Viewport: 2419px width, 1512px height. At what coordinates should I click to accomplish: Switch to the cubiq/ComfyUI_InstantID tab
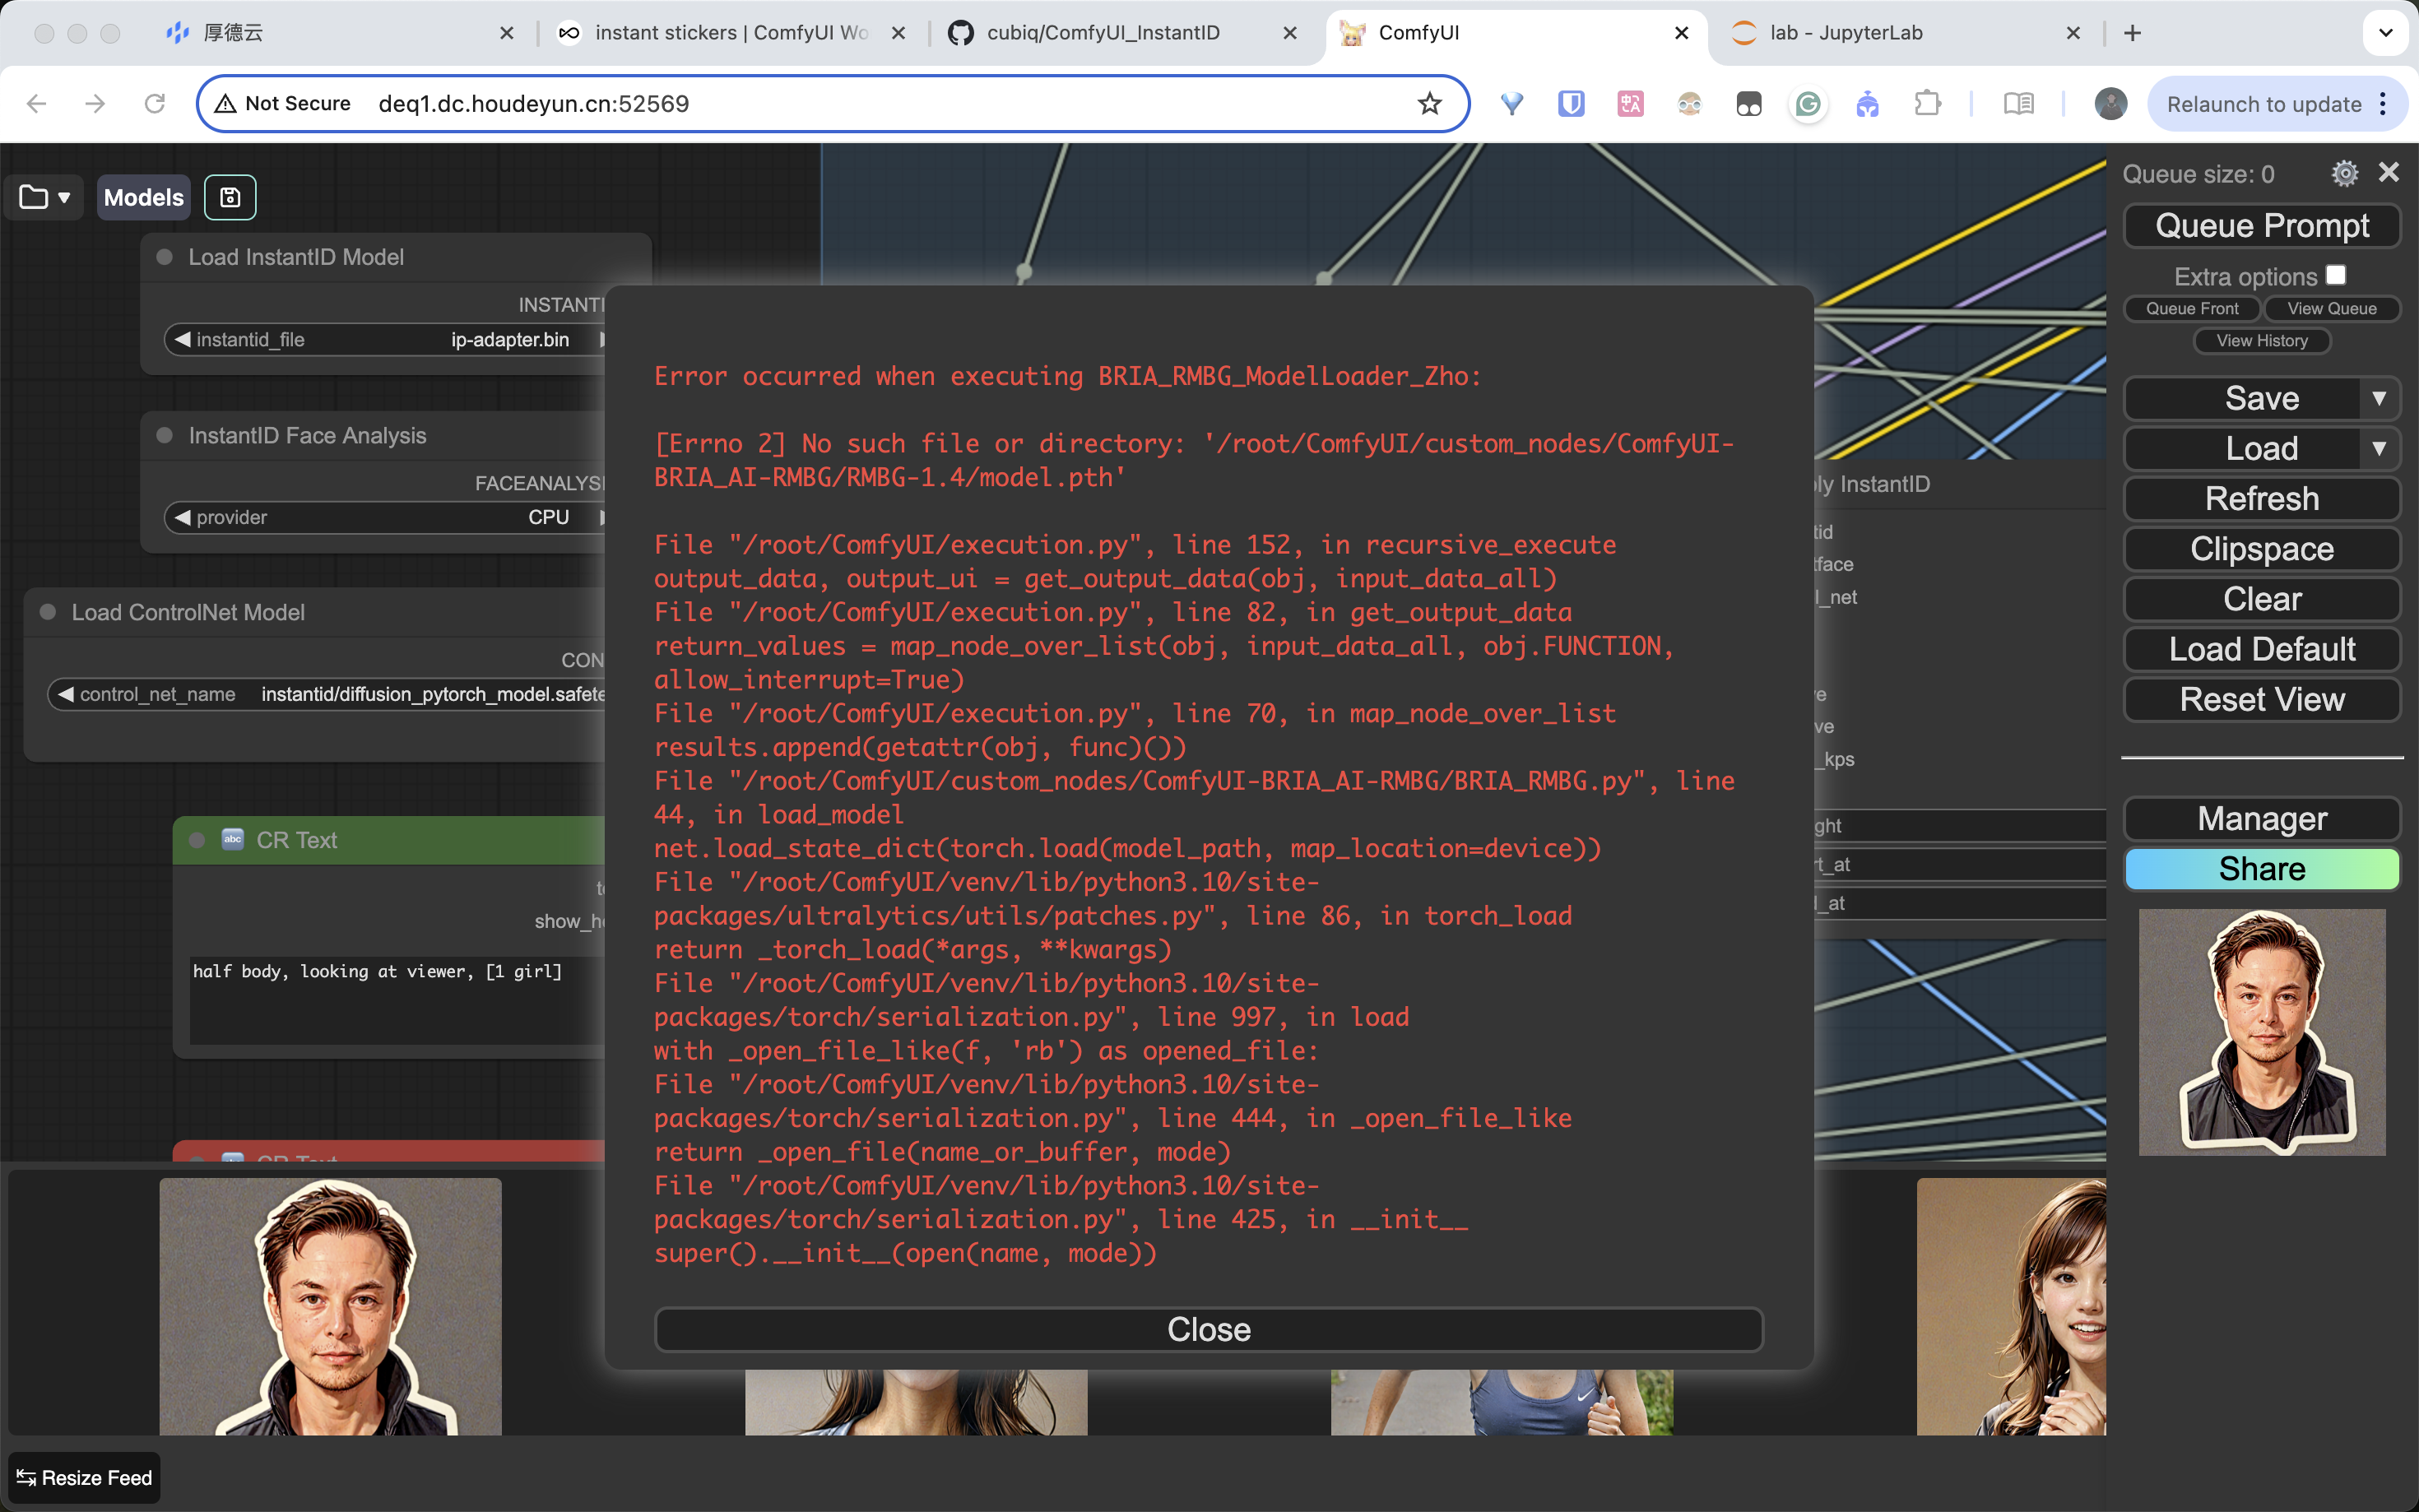pos(1103,33)
